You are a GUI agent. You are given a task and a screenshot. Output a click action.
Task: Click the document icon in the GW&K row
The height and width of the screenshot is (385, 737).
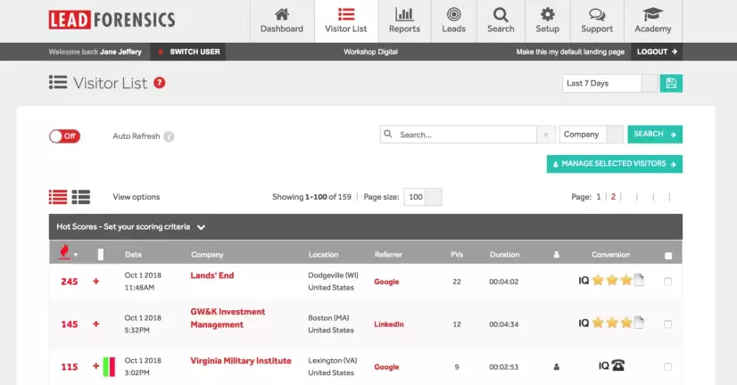pos(639,323)
